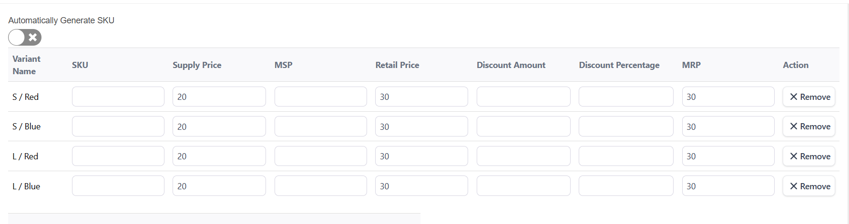Toggle the Automatically Generate SKU switch
This screenshot has width=849, height=224.
pos(25,37)
